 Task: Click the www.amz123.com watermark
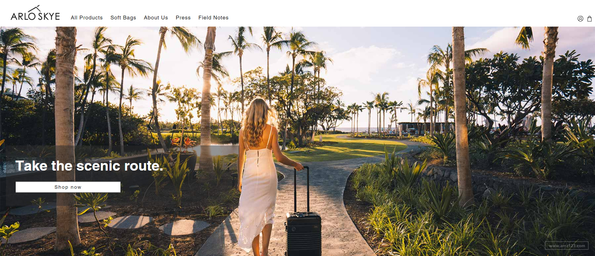click(567, 246)
